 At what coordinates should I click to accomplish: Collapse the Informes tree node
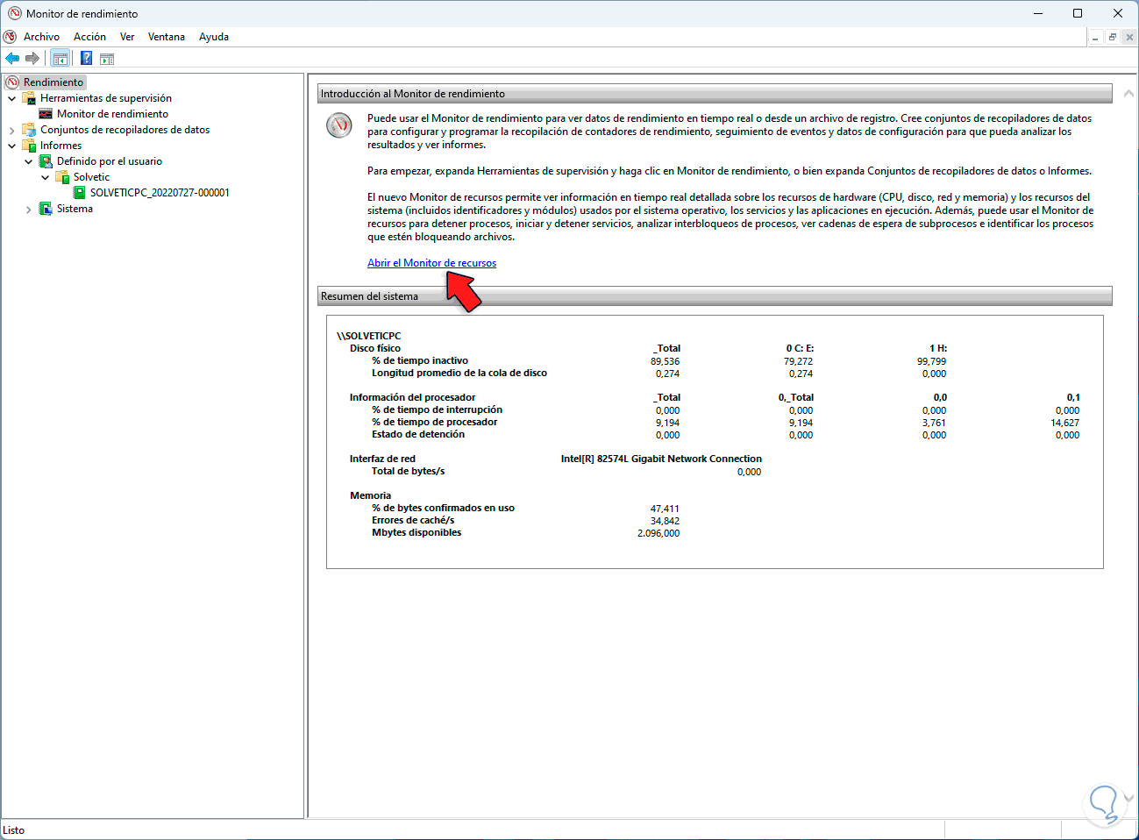tap(11, 146)
